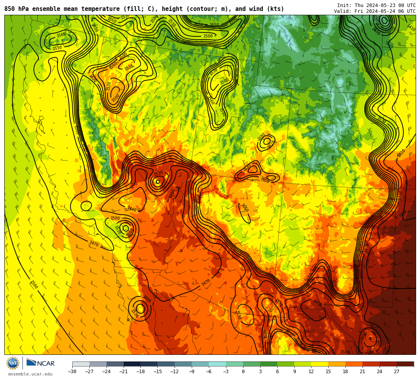Click the -18 colorbar tick label
Image resolution: width=420 pixels, height=379 pixels.
[x=141, y=372]
